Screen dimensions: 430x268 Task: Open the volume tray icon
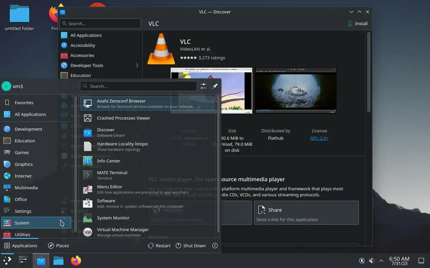pyautogui.click(x=372, y=261)
